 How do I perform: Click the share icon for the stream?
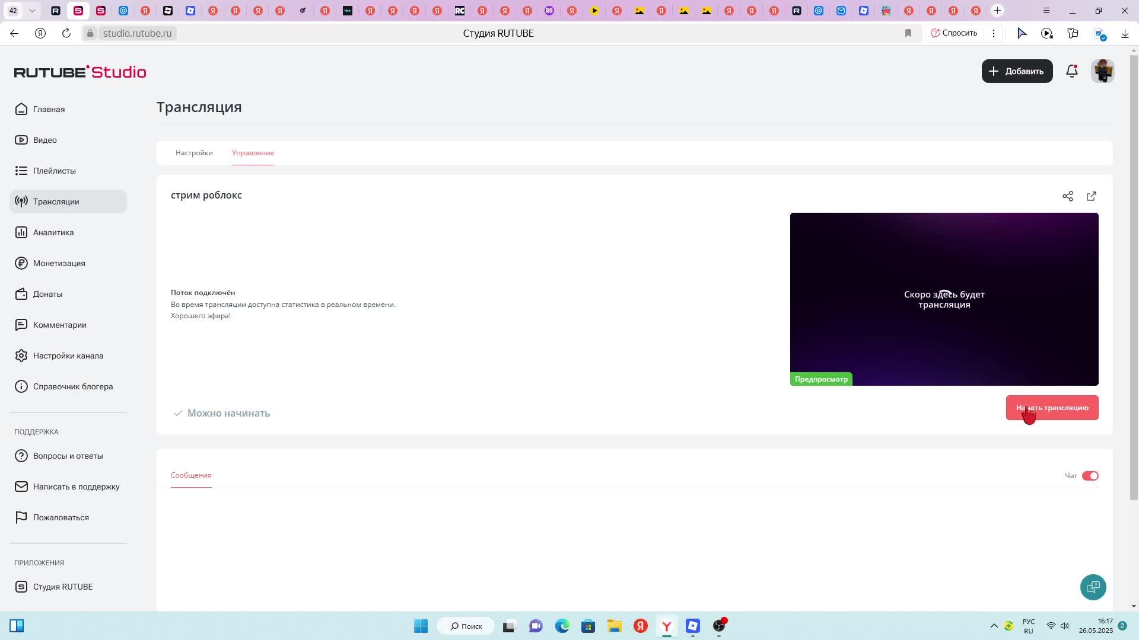[1068, 196]
